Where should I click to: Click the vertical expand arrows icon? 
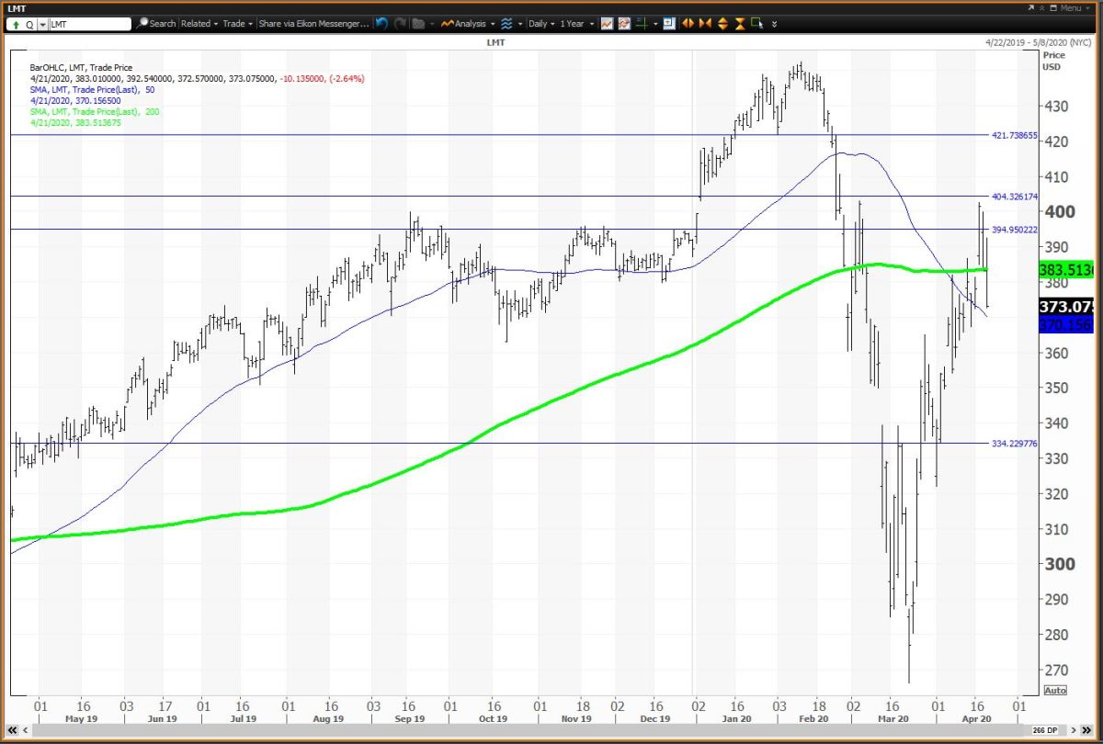[722, 23]
